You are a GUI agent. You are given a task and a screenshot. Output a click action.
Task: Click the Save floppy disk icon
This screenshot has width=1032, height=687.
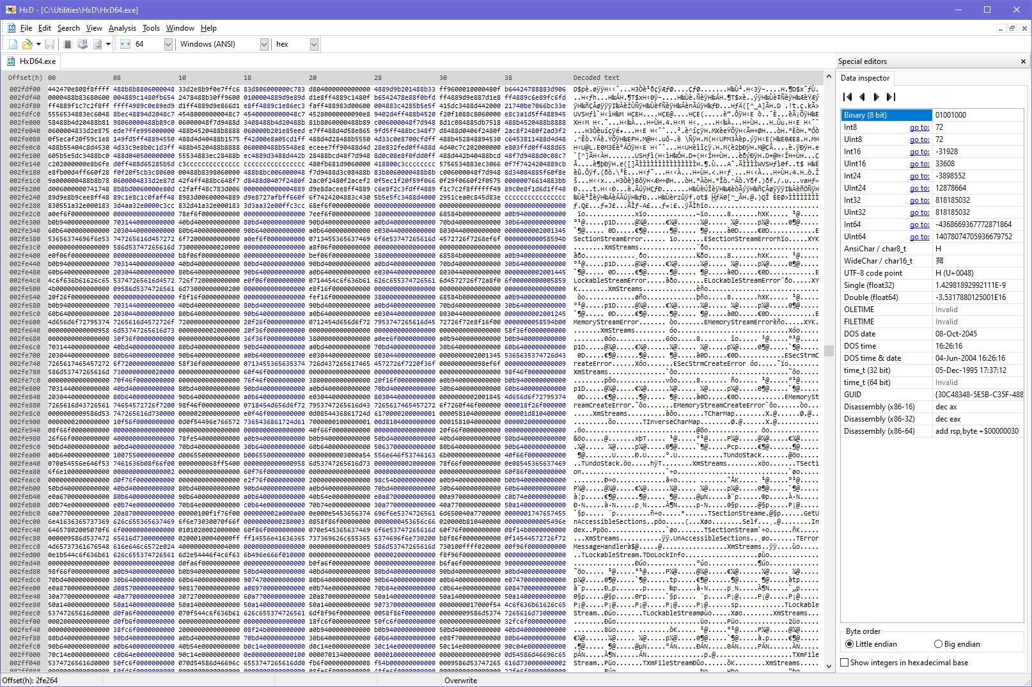tap(49, 44)
